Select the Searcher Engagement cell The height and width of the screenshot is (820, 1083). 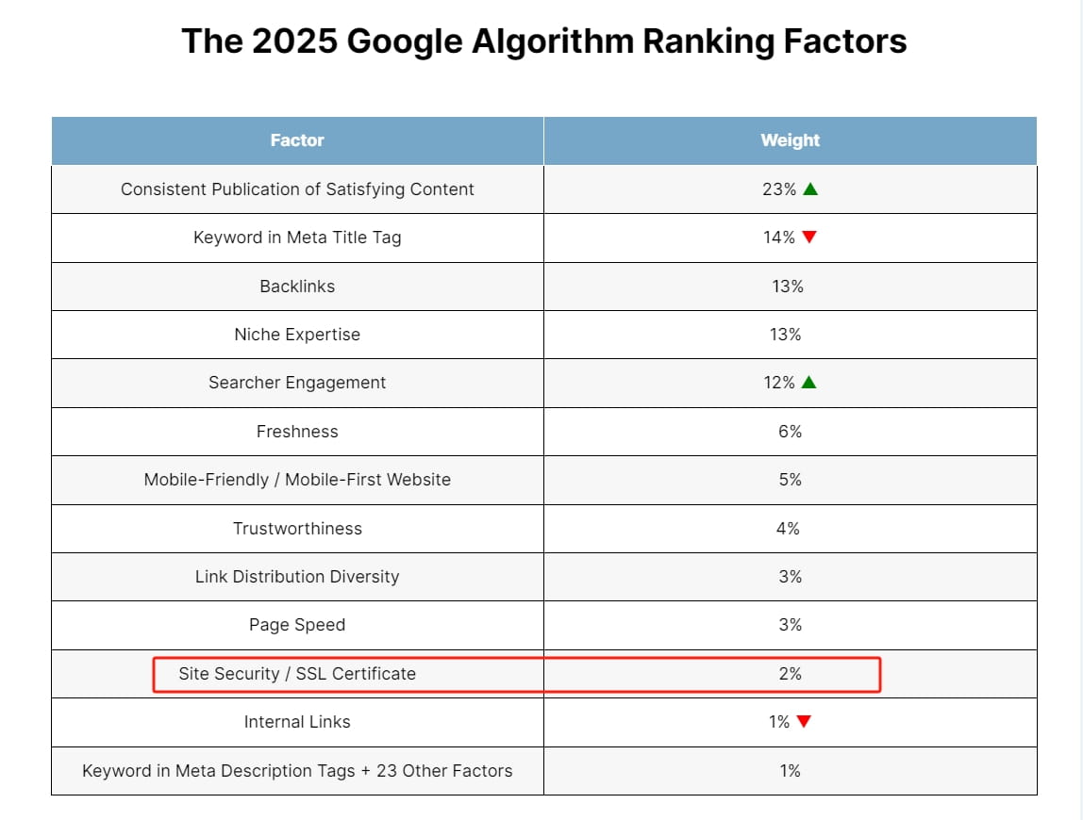(297, 383)
